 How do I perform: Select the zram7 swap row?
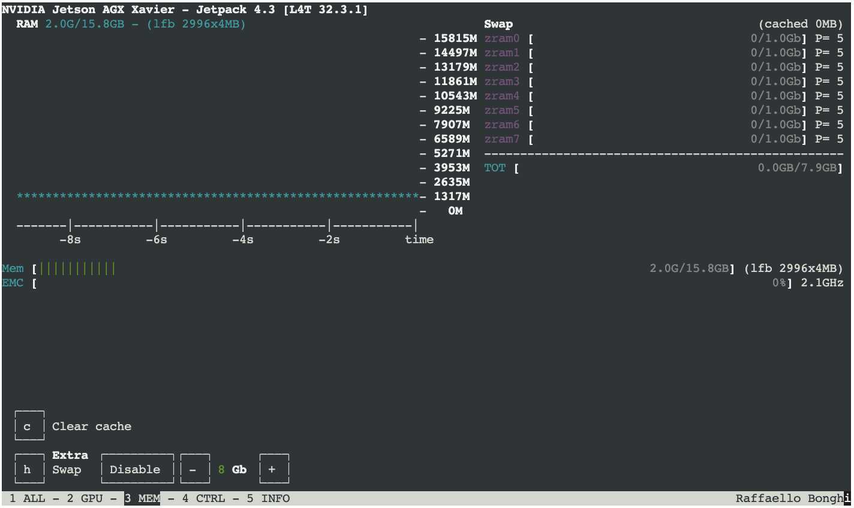point(664,139)
